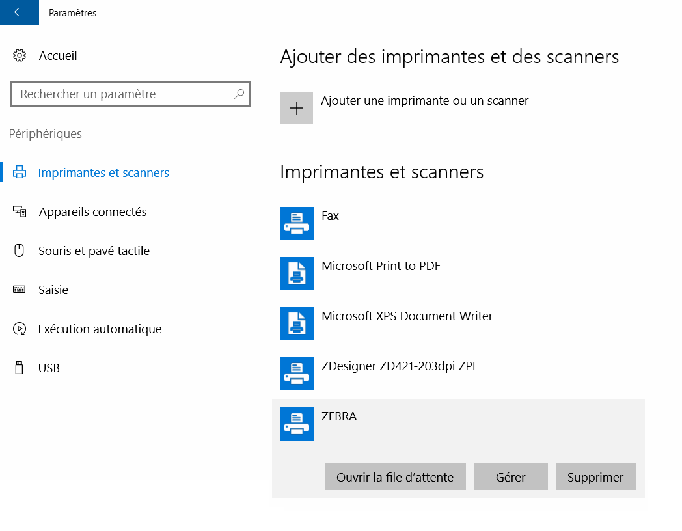Select the Microsoft XPS Document Writer entry
Screen dimensions: 682x531
point(407,317)
